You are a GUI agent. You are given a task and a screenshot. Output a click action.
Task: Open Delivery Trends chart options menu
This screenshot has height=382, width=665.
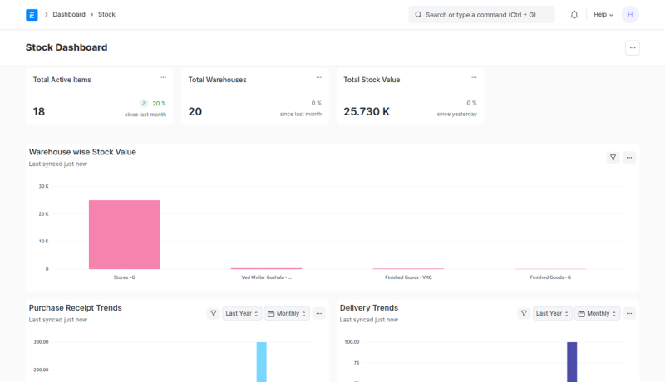pos(629,313)
